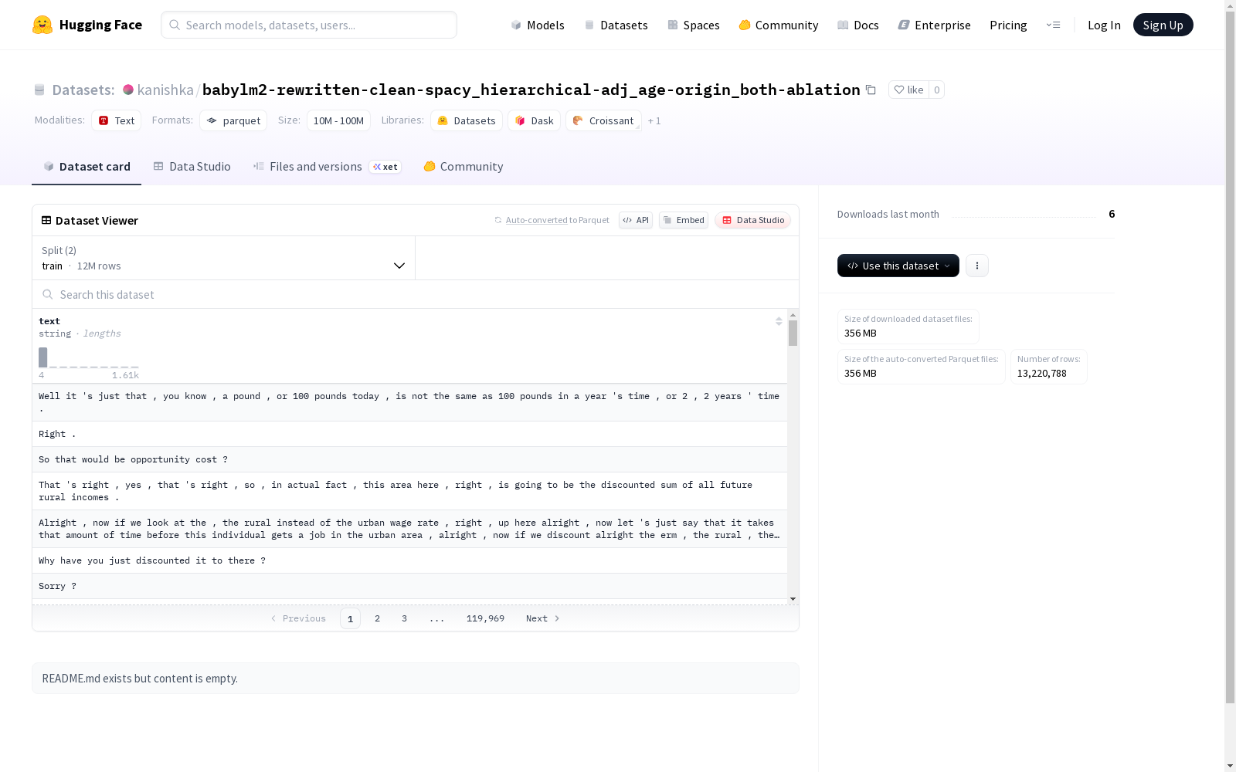The height and width of the screenshot is (772, 1236).
Task: Click the kanishka user avatar
Action: pyautogui.click(x=128, y=90)
